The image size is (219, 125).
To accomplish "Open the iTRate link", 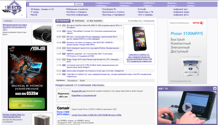I will (x=191, y=3).
